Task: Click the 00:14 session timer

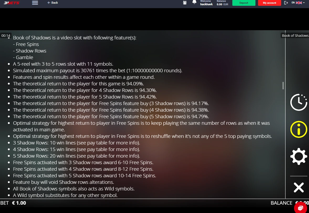Action: tap(6, 36)
